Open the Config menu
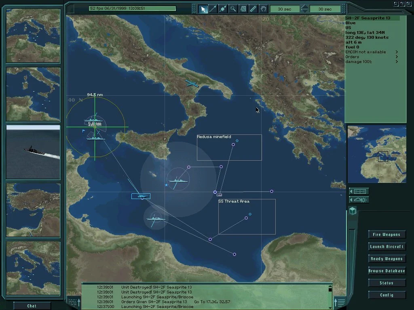The image size is (414, 310). point(387,295)
